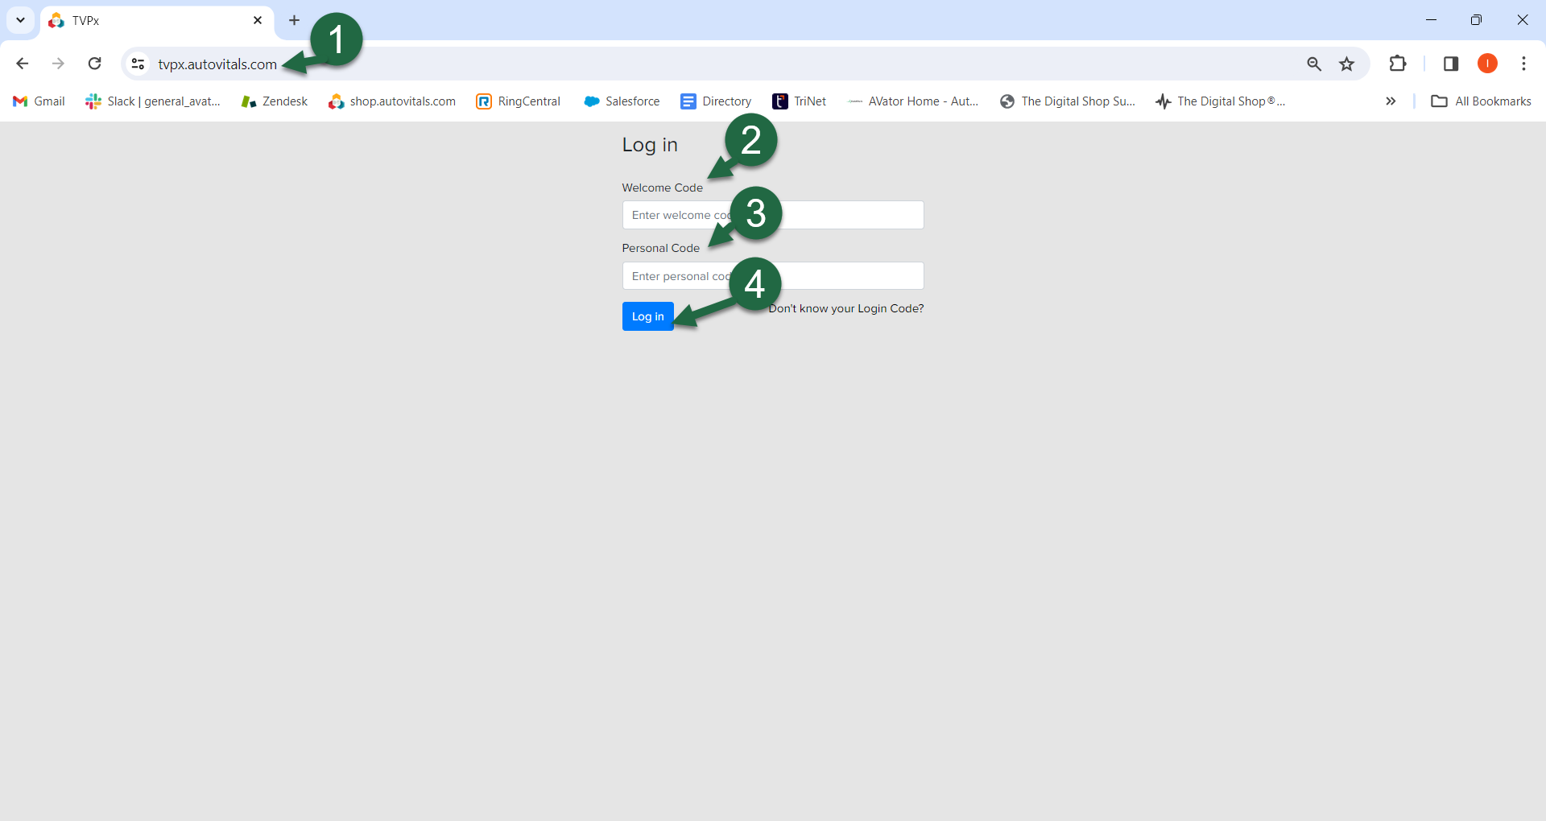Open the Chrome three-dot menu
The height and width of the screenshot is (821, 1546).
(x=1523, y=64)
